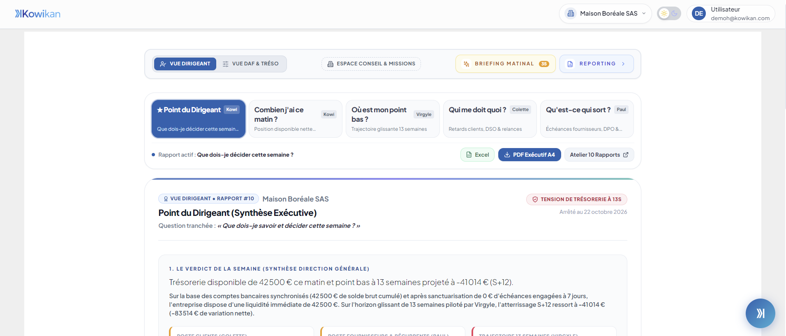Switch to the Vue DAF & Tréso tab
This screenshot has height=336, width=786.
pyautogui.click(x=251, y=64)
